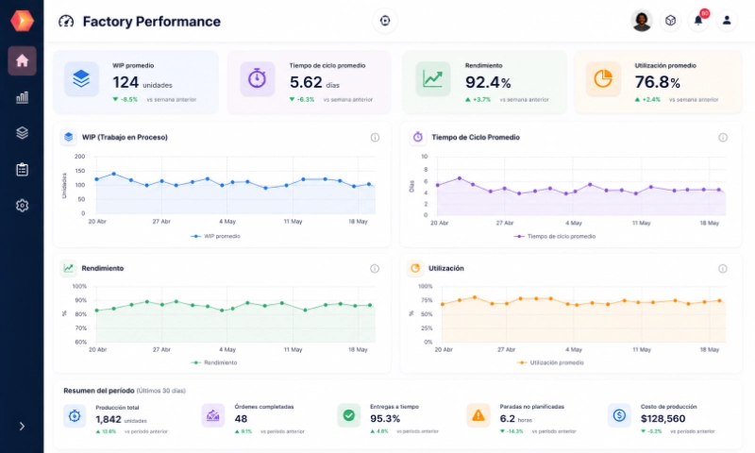Click the Paradas no planificadas warning icon
This screenshot has height=453, width=755.
(x=478, y=415)
